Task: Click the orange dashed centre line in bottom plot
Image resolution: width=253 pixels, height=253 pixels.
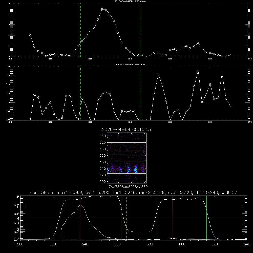Action: coord(126,218)
